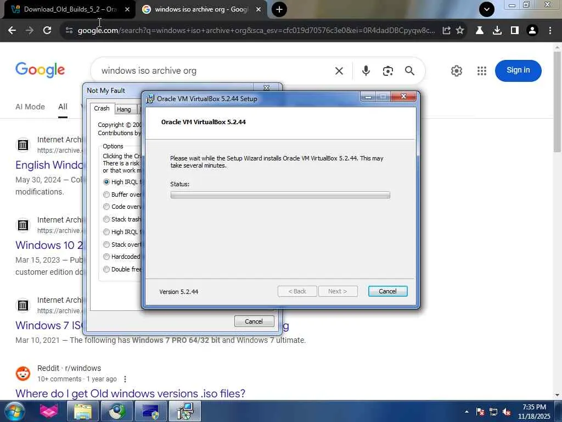The width and height of the screenshot is (562, 422).
Task: Select Stack overflow radio option
Action: click(106, 245)
